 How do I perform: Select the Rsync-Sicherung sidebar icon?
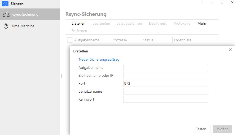6,14
